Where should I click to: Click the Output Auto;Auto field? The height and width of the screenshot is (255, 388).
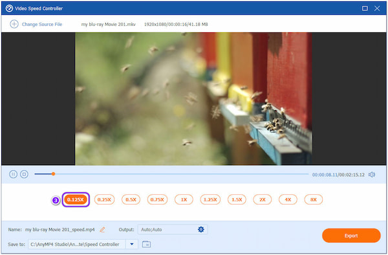(173, 230)
